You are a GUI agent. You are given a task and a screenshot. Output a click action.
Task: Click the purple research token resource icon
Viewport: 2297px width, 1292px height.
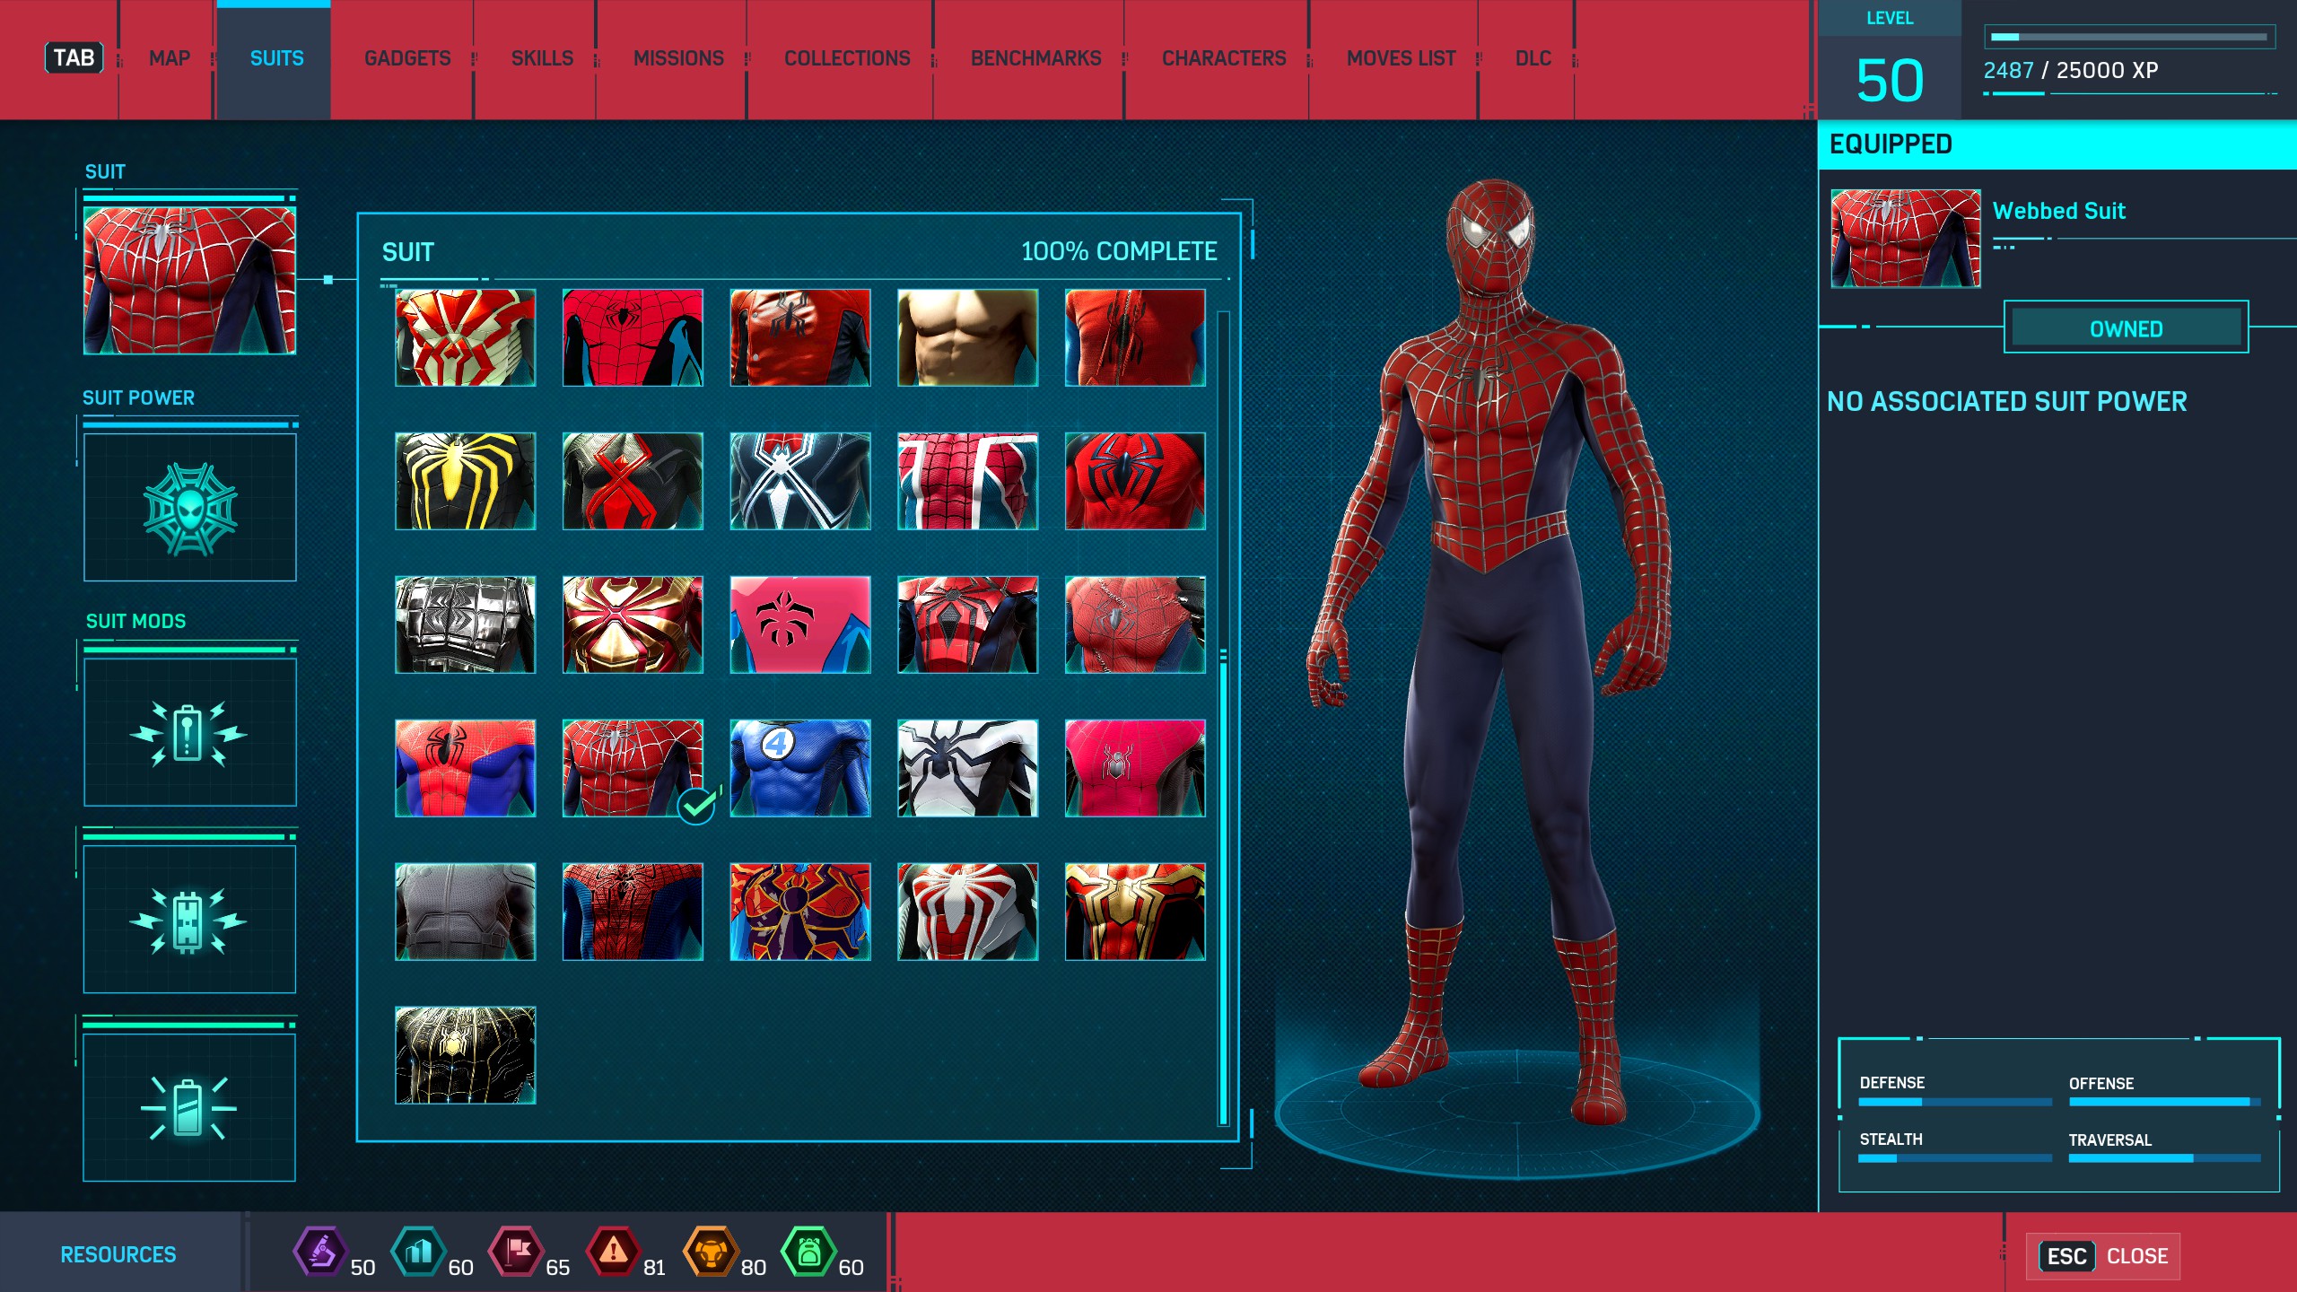pos(319,1252)
